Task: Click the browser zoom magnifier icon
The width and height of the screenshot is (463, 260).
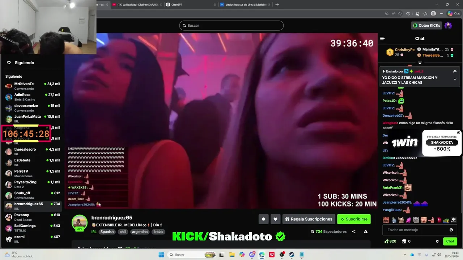Action: 387,14
